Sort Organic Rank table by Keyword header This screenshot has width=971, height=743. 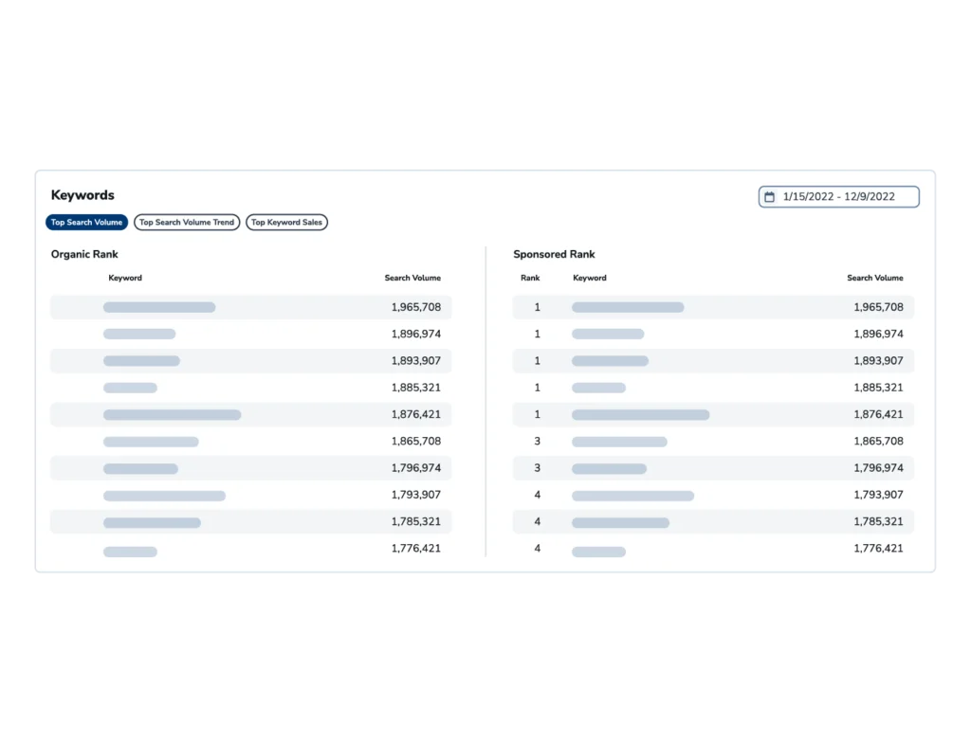click(x=125, y=278)
